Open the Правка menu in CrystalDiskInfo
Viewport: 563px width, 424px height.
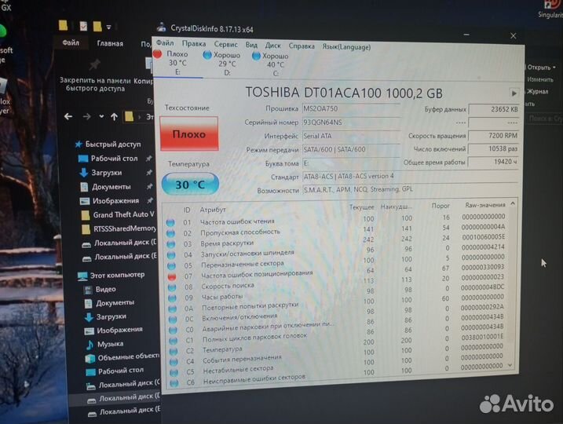pyautogui.click(x=194, y=44)
